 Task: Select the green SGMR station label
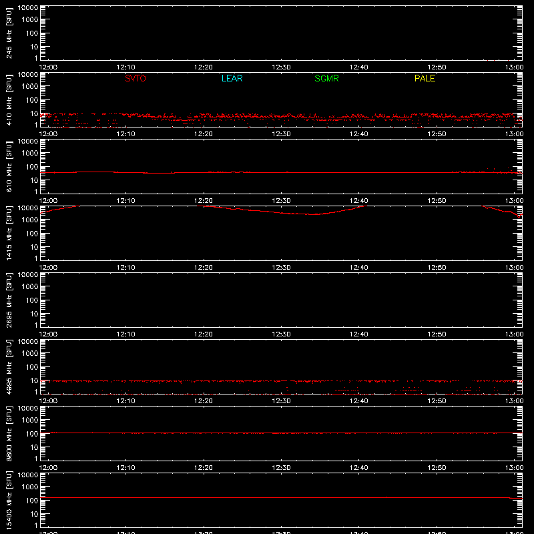[326, 78]
